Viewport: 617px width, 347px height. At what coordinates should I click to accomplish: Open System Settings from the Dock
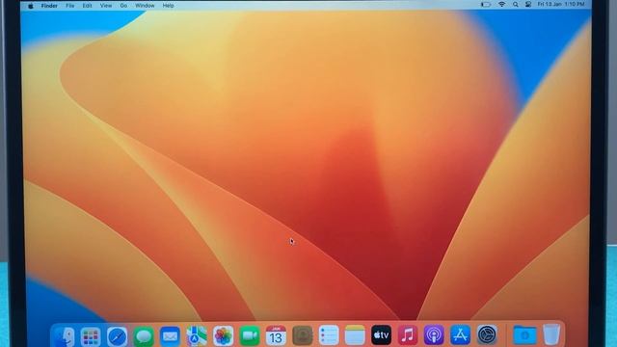(487, 334)
